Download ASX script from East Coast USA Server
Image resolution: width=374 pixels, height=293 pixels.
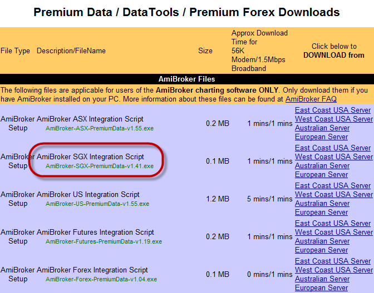(x=333, y=110)
